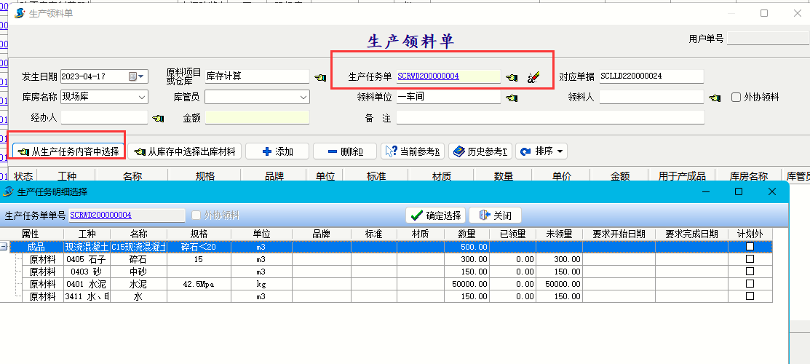The image size is (810, 364).
Task: Open the SCRWD200000004 task number link in dialog
Action: (x=100, y=215)
